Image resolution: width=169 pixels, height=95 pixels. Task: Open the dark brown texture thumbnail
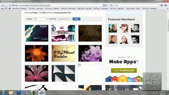coord(90,33)
